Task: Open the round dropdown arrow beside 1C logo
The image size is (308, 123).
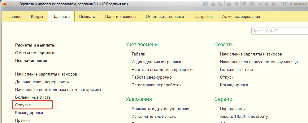Action: tap(11, 4)
